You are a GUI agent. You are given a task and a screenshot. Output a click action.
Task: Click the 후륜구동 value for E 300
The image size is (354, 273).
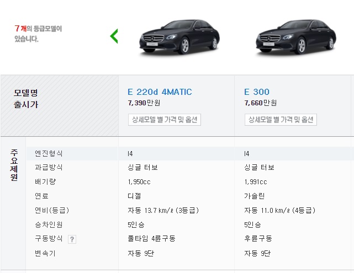pyautogui.click(x=258, y=238)
